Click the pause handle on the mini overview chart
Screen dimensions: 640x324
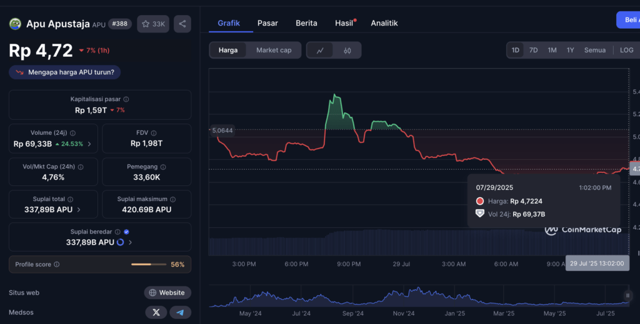[x=627, y=295]
